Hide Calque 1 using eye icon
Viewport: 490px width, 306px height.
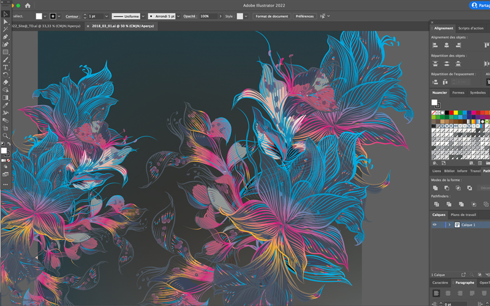(x=435, y=225)
